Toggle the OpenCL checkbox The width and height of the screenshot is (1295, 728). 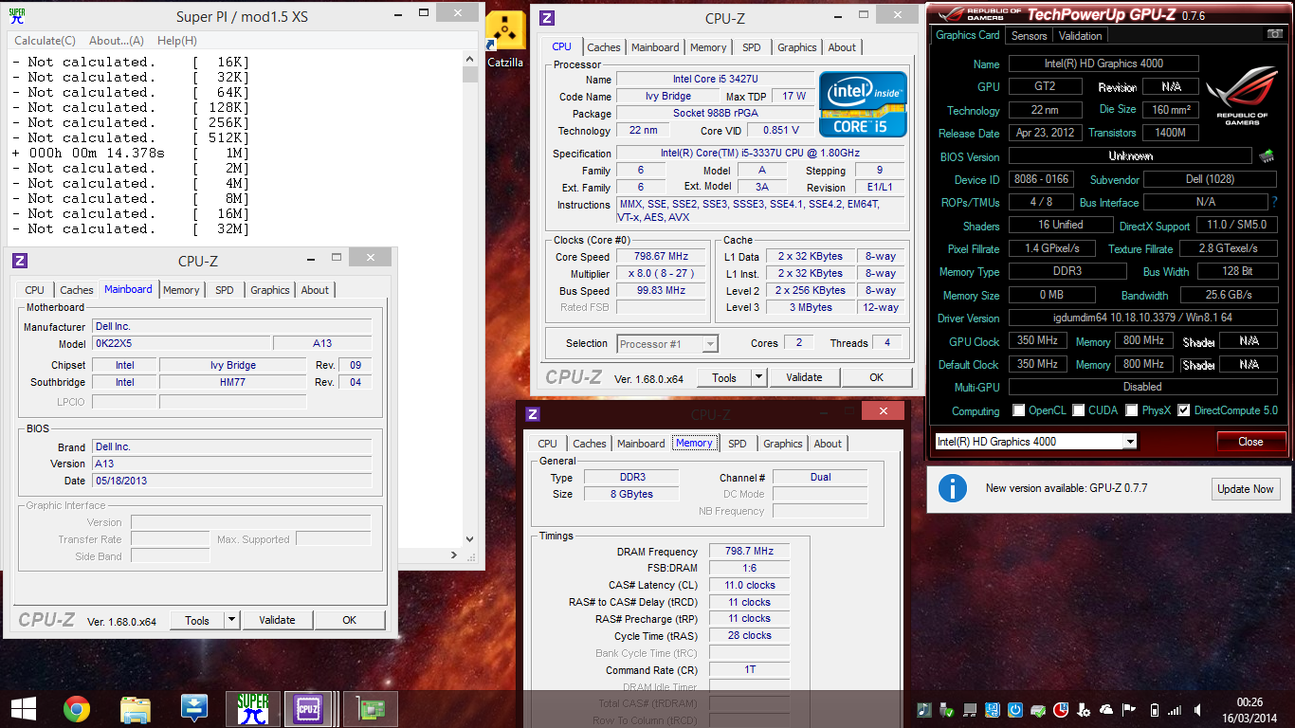(1019, 410)
